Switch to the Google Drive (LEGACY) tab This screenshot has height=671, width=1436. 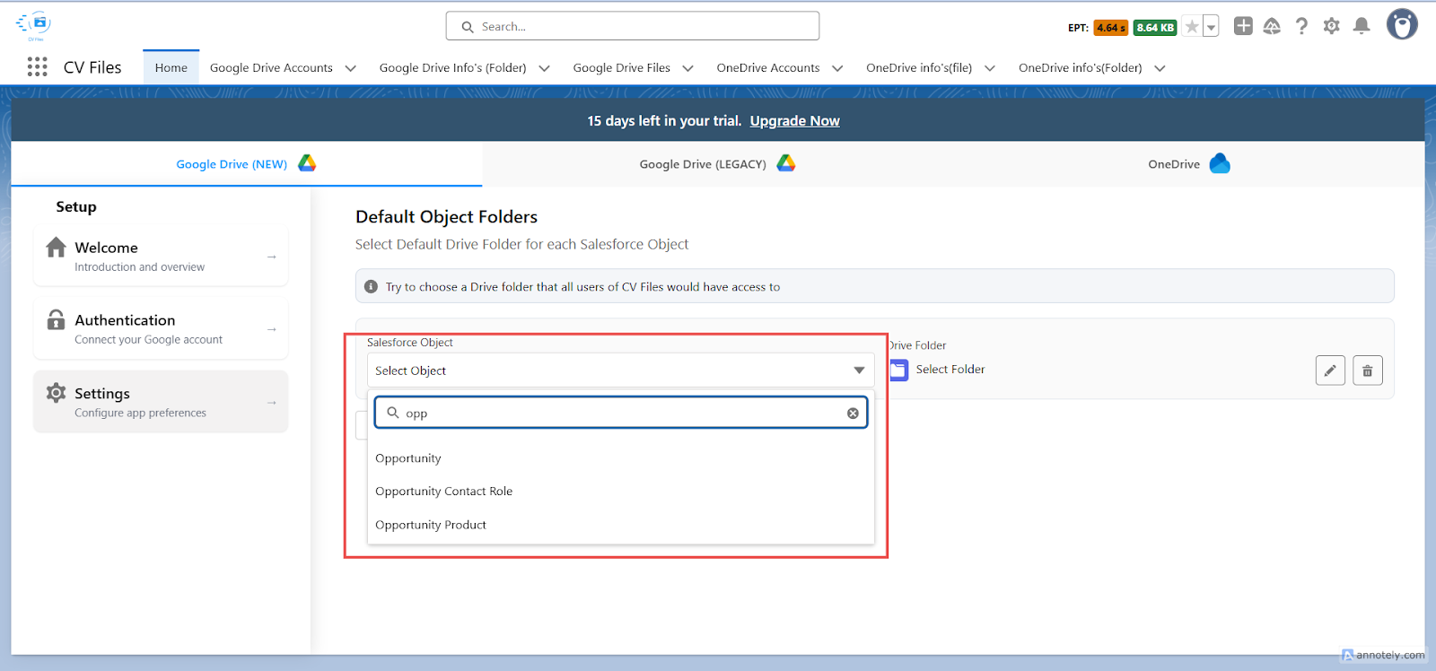[717, 164]
